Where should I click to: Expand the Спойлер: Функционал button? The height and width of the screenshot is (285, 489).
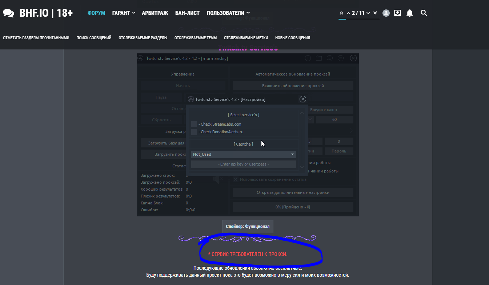248,227
